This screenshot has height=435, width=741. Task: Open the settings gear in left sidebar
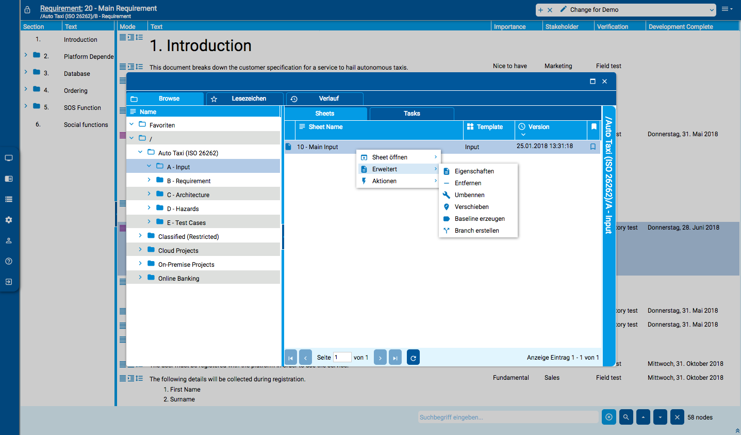point(9,220)
